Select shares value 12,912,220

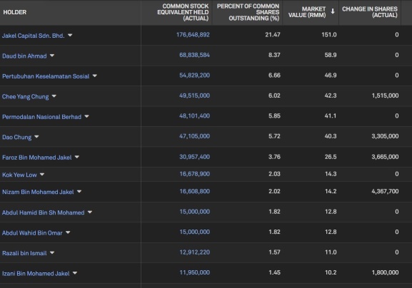click(194, 252)
